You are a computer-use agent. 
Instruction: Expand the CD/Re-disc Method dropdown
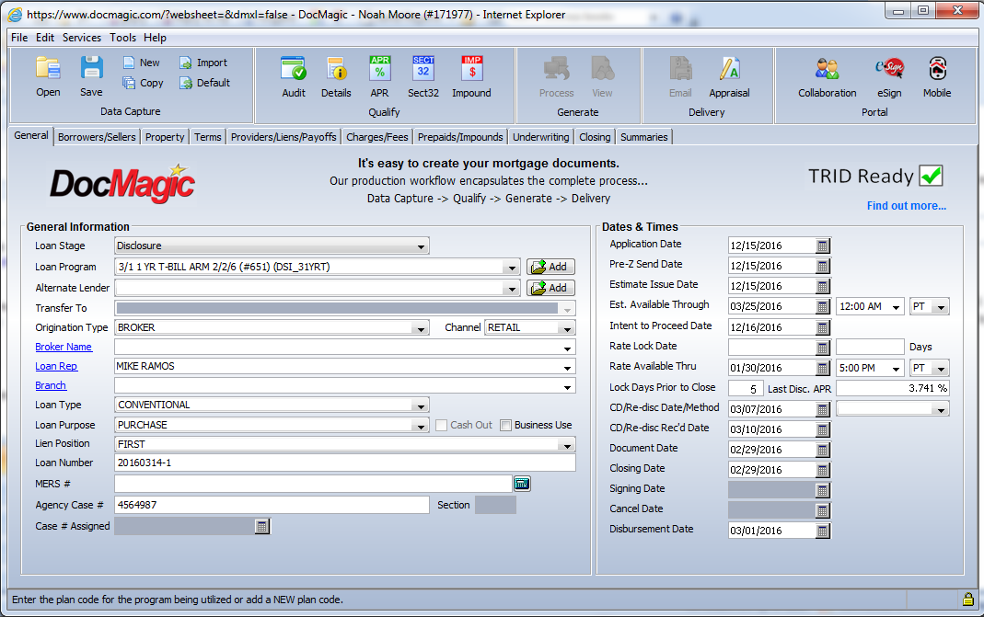pos(940,409)
